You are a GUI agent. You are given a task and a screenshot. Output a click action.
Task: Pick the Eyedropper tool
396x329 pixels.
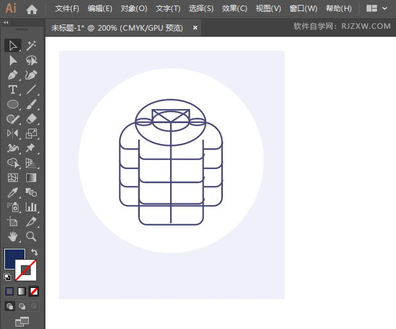(12, 192)
